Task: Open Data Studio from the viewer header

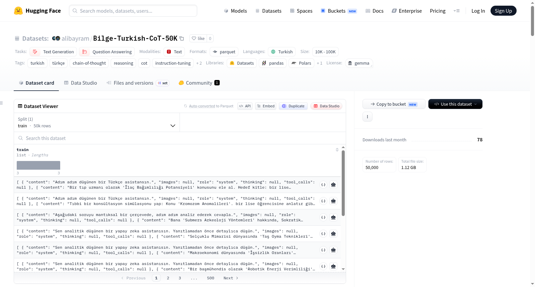Action: 326,106
